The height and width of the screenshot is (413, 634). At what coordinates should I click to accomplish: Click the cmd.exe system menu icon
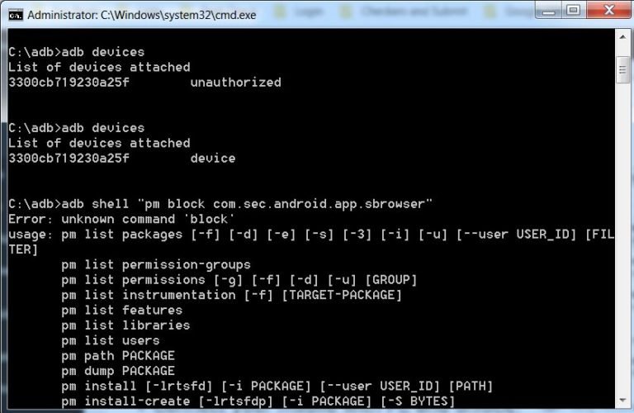click(x=16, y=15)
